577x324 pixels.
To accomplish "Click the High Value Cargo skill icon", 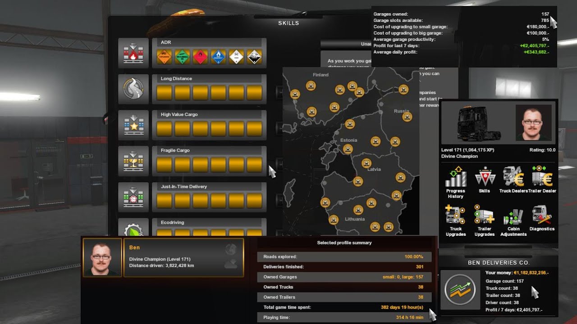I will click(133, 125).
